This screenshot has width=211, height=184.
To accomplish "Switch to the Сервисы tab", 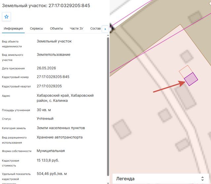I will click(x=37, y=29).
